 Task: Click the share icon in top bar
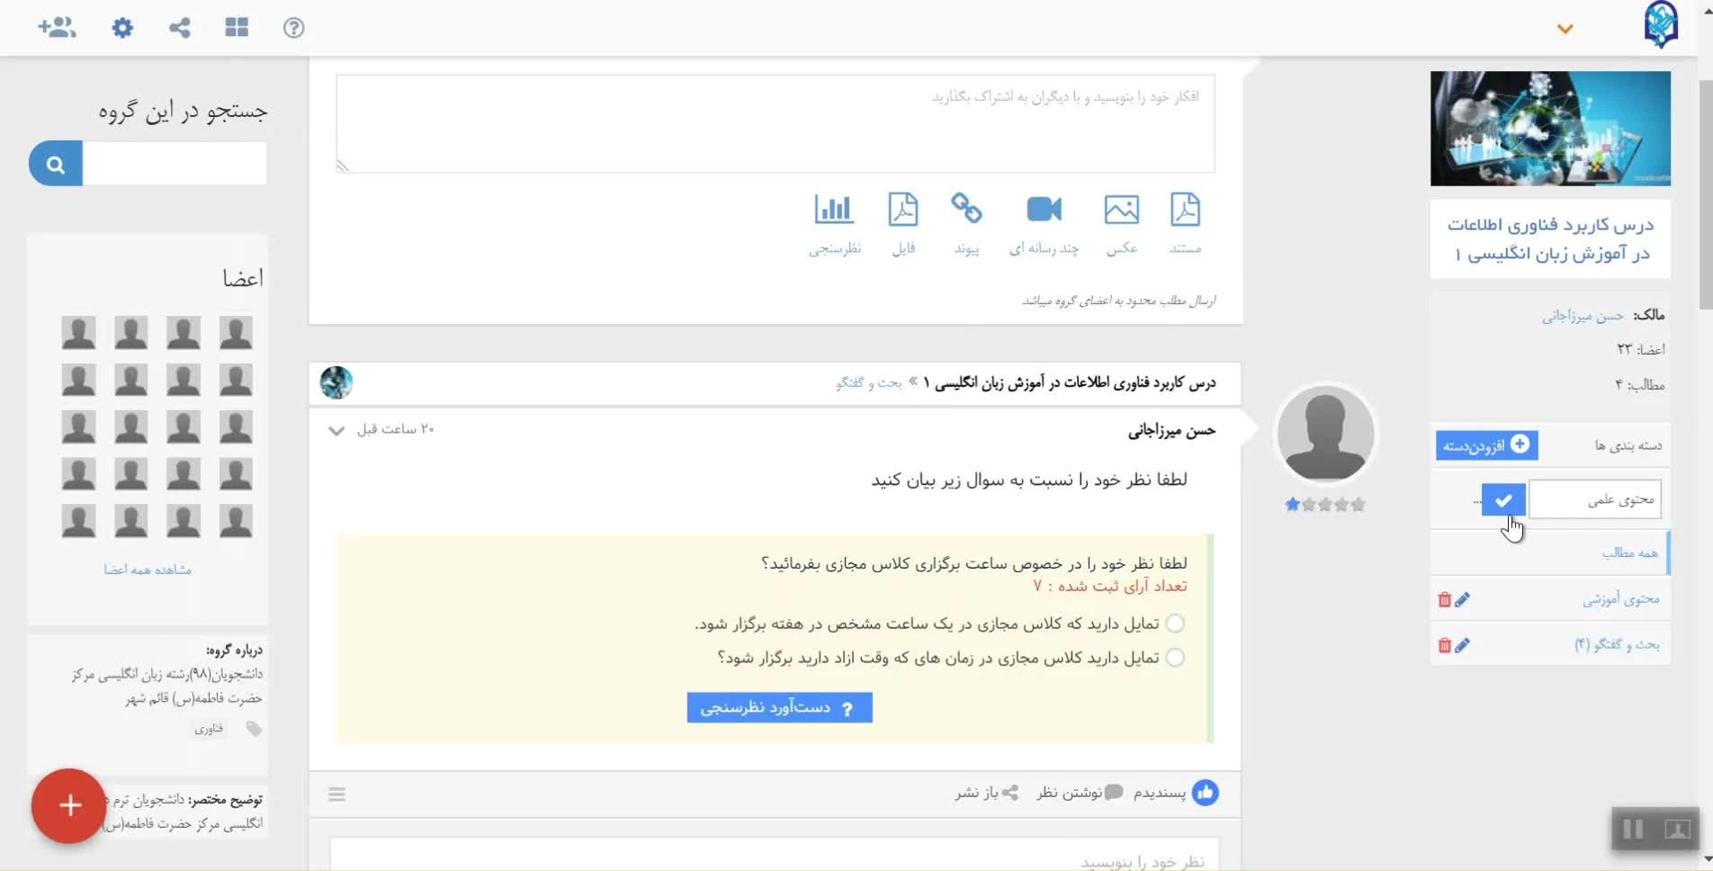click(x=180, y=28)
